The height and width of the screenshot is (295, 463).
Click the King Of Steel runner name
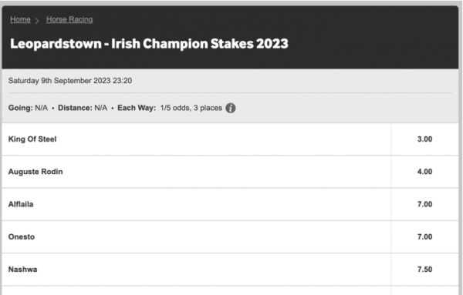click(32, 139)
